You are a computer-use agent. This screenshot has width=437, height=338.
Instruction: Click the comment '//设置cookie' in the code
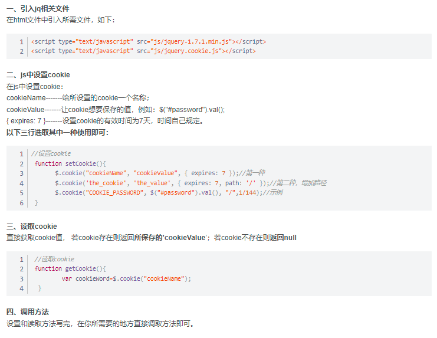(51, 153)
